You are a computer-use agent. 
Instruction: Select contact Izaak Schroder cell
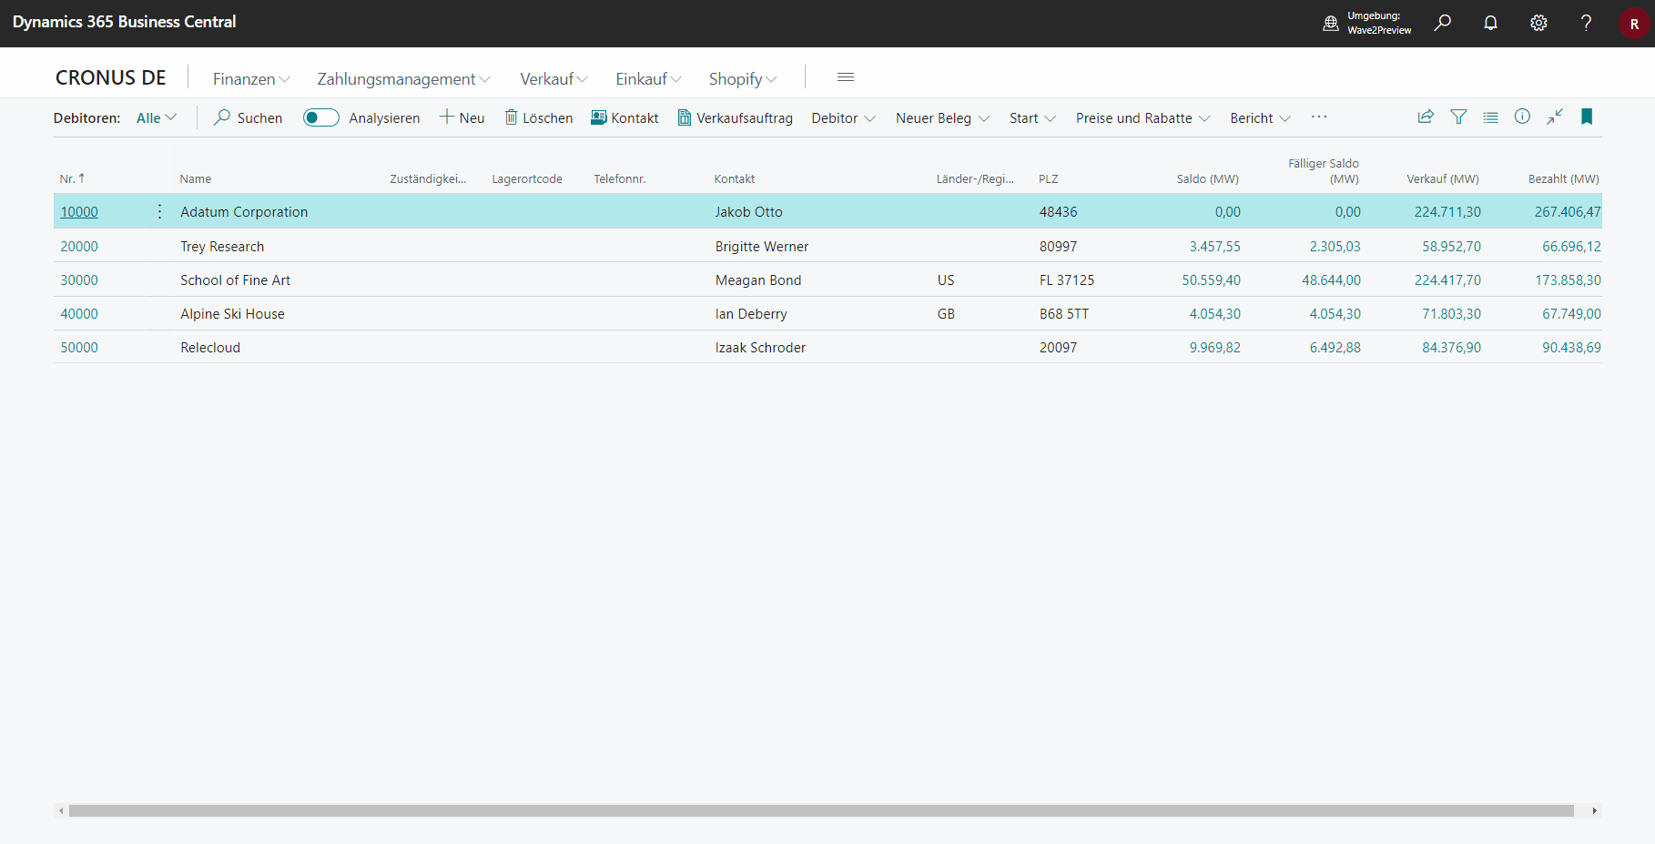(760, 347)
